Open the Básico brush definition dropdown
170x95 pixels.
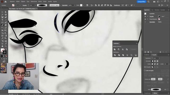click(x=60, y=5)
